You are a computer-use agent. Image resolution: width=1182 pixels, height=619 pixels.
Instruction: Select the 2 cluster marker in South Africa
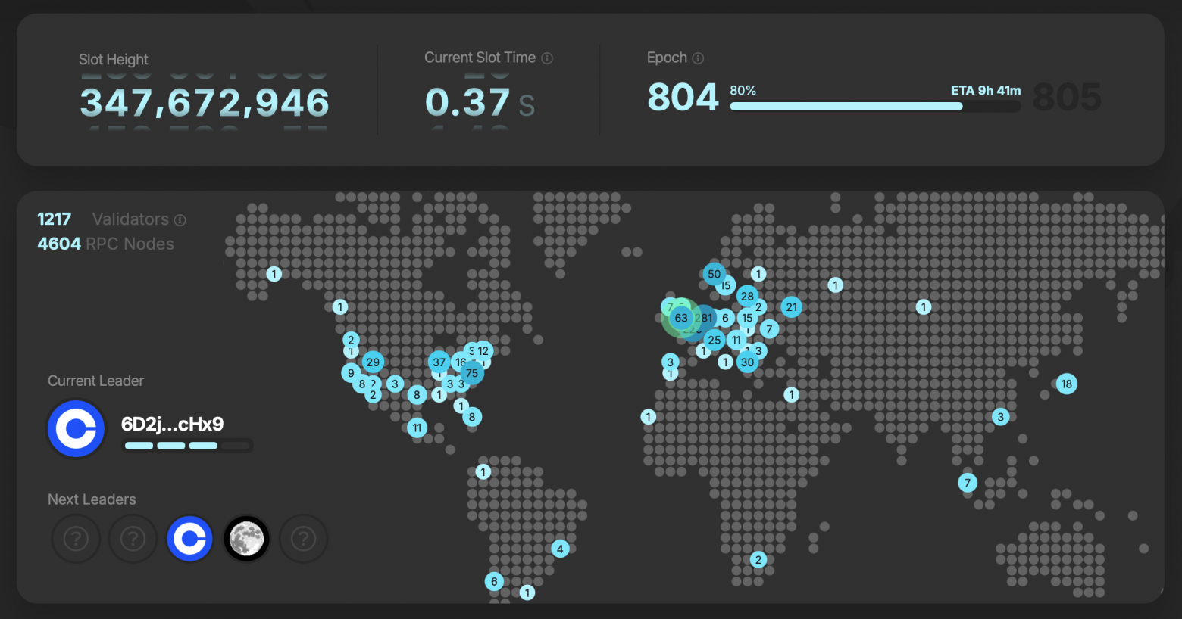click(x=758, y=559)
